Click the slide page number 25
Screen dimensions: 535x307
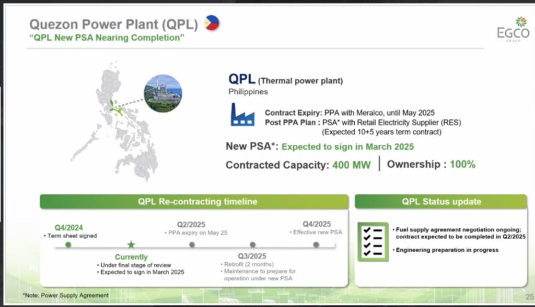530,297
